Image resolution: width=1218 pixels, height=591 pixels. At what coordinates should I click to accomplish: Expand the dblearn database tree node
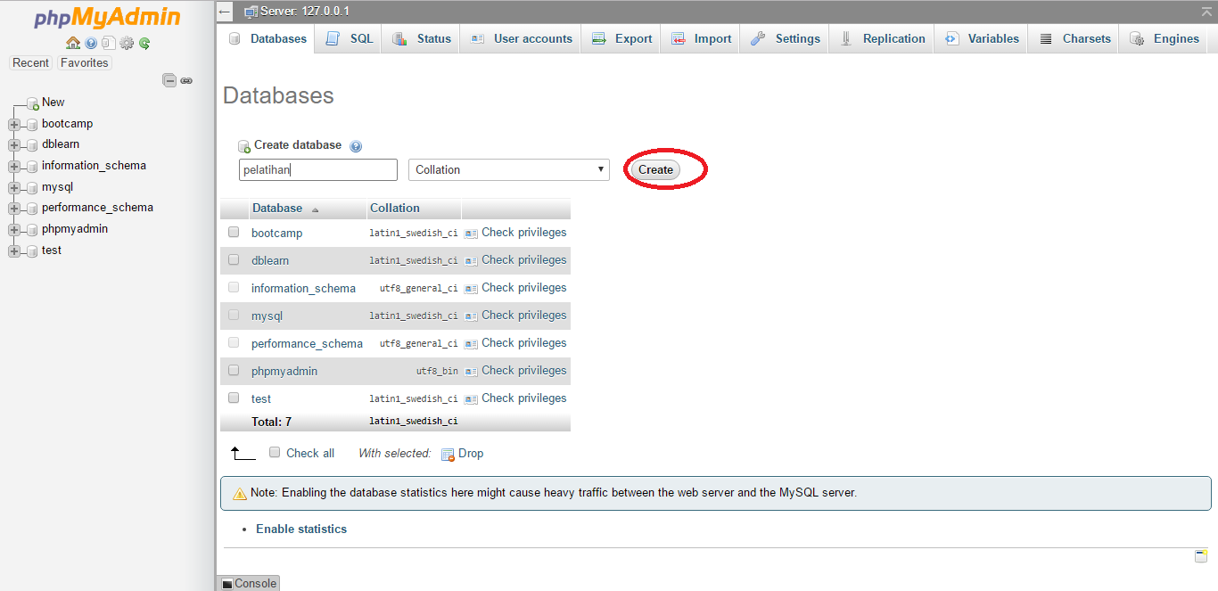click(x=13, y=145)
